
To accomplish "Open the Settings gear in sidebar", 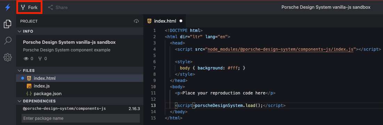I will 8,58.
